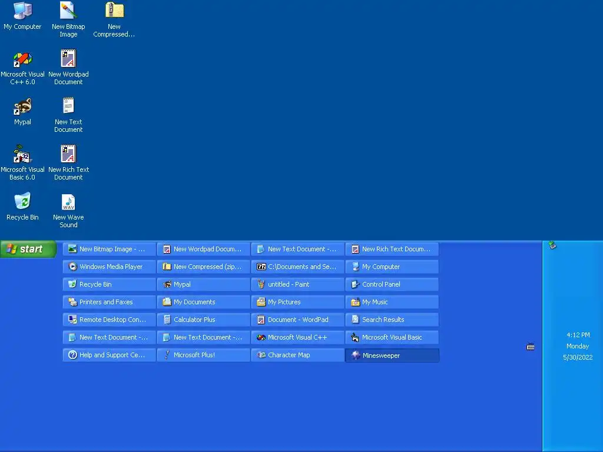Switch to Control Panel taskbar window

[392, 284]
